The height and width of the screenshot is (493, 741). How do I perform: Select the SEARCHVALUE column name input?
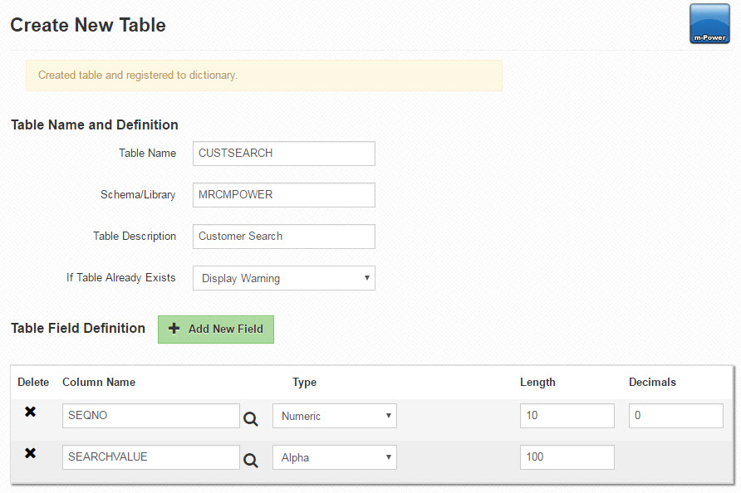150,456
